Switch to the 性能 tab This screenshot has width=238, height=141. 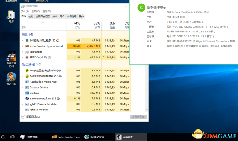click(x=31, y=16)
